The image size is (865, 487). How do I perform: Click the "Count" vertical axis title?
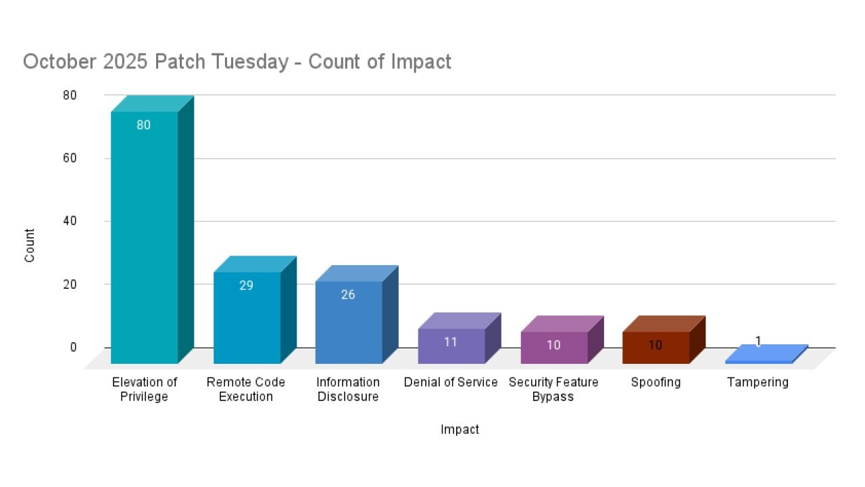tap(30, 246)
